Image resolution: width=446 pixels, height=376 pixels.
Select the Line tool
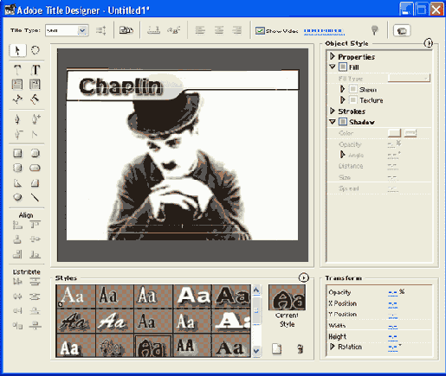pyautogui.click(x=36, y=197)
